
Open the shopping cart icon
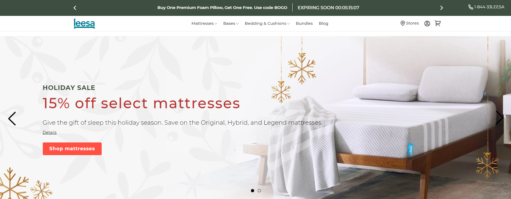(x=438, y=23)
